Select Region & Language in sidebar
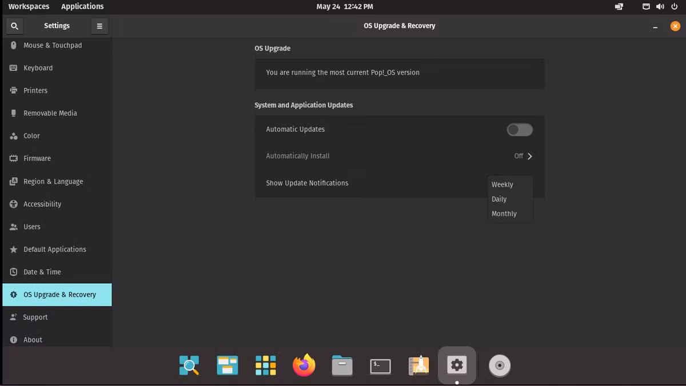 [x=53, y=182]
